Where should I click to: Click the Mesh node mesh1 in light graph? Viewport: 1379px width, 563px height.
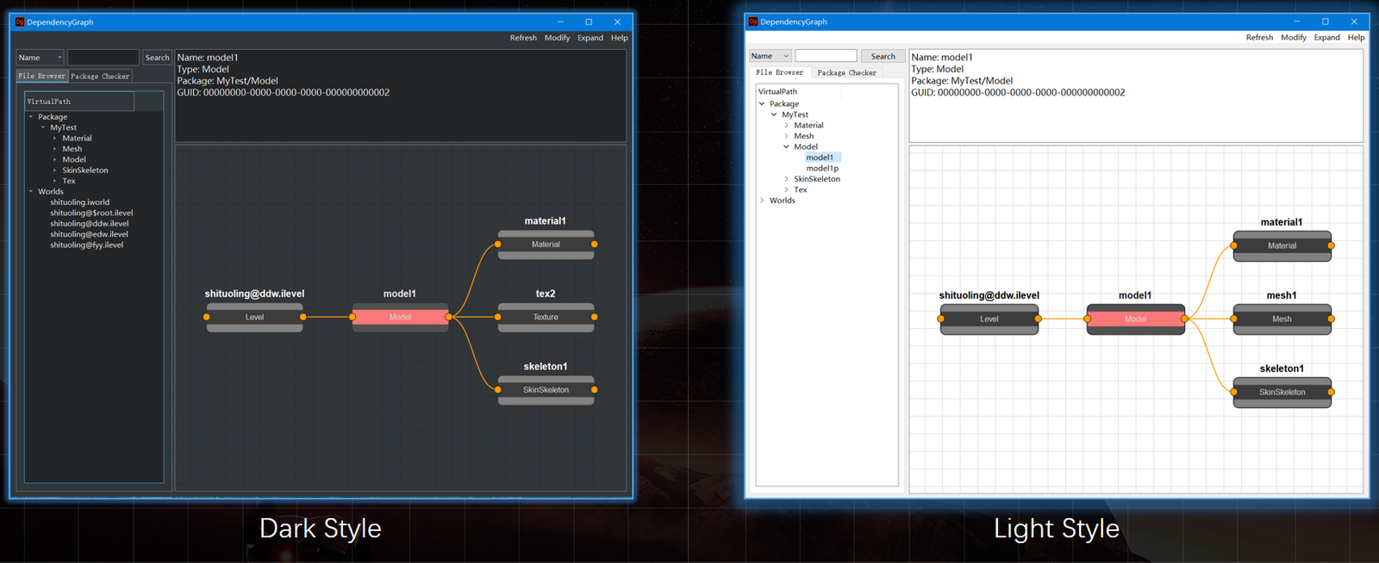pos(1282,319)
